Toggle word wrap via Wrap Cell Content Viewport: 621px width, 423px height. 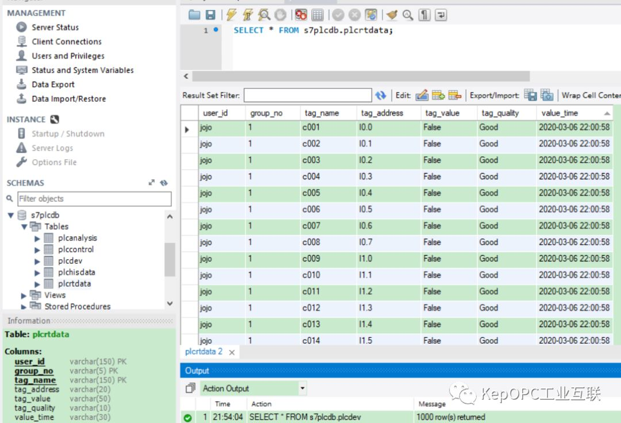pyautogui.click(x=586, y=94)
